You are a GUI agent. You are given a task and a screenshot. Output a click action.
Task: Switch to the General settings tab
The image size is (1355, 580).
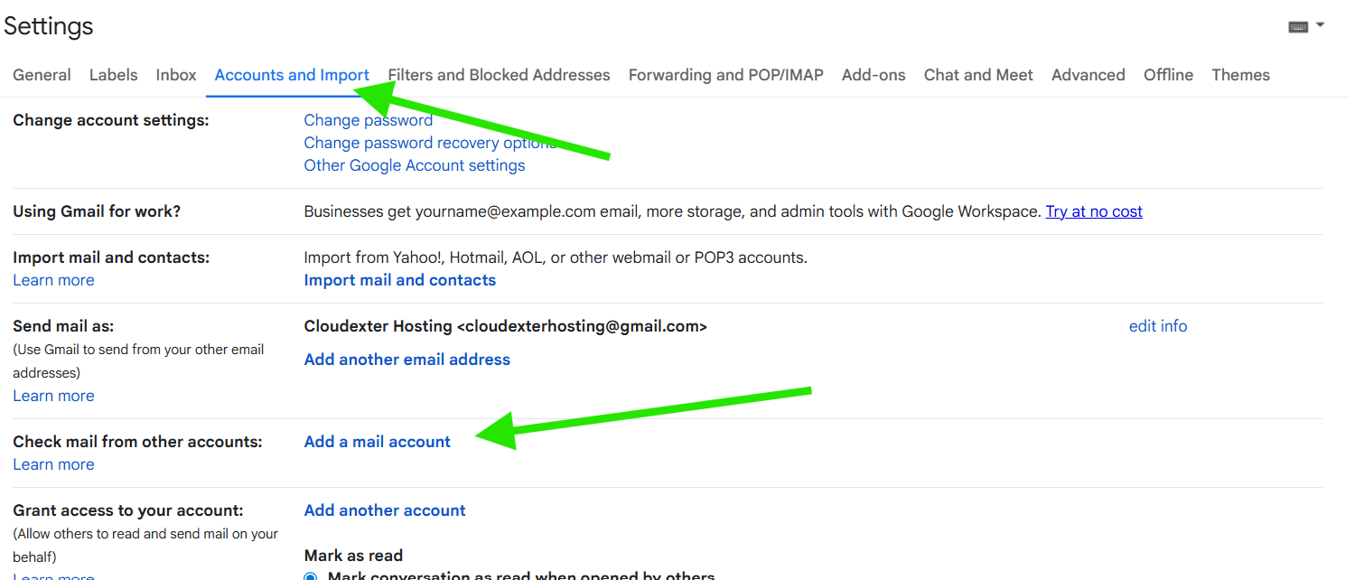coord(42,75)
